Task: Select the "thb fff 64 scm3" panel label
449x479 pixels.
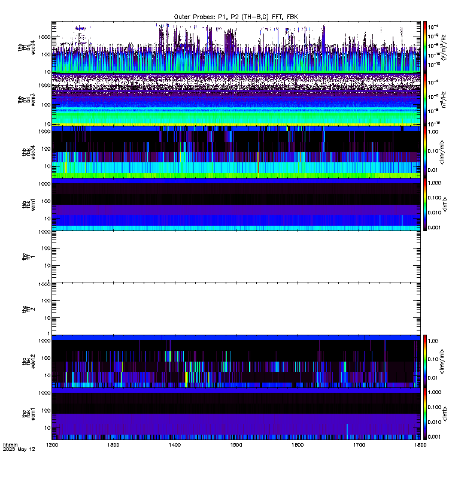Action: [x=26, y=100]
